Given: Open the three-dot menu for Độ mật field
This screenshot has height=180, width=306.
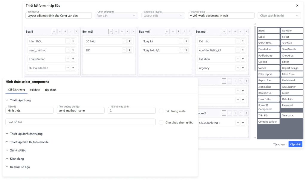Looking at the screenshot, I should 238,41.
